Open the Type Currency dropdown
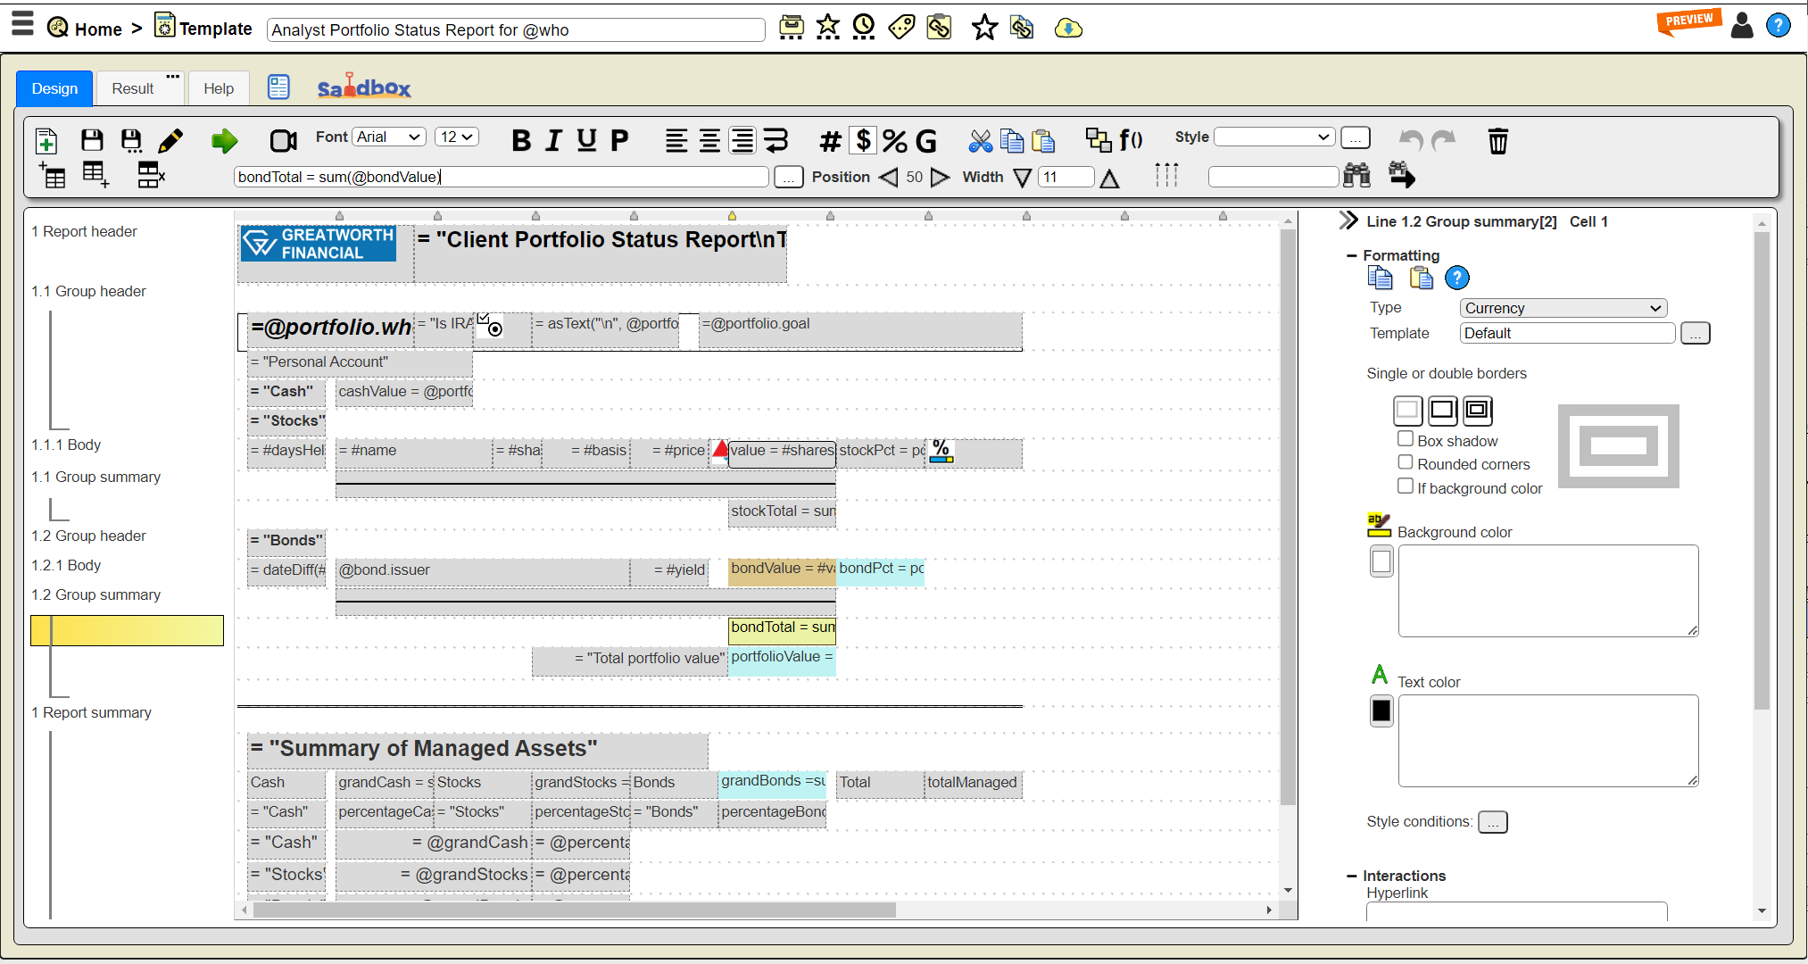The height and width of the screenshot is (964, 1808). (x=1563, y=308)
